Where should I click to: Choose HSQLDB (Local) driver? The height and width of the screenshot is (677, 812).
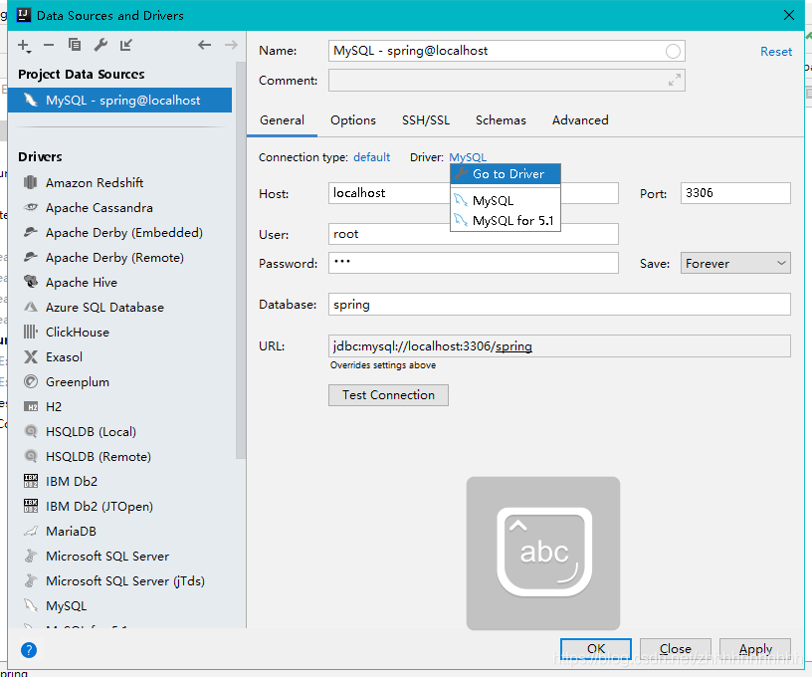(x=91, y=431)
